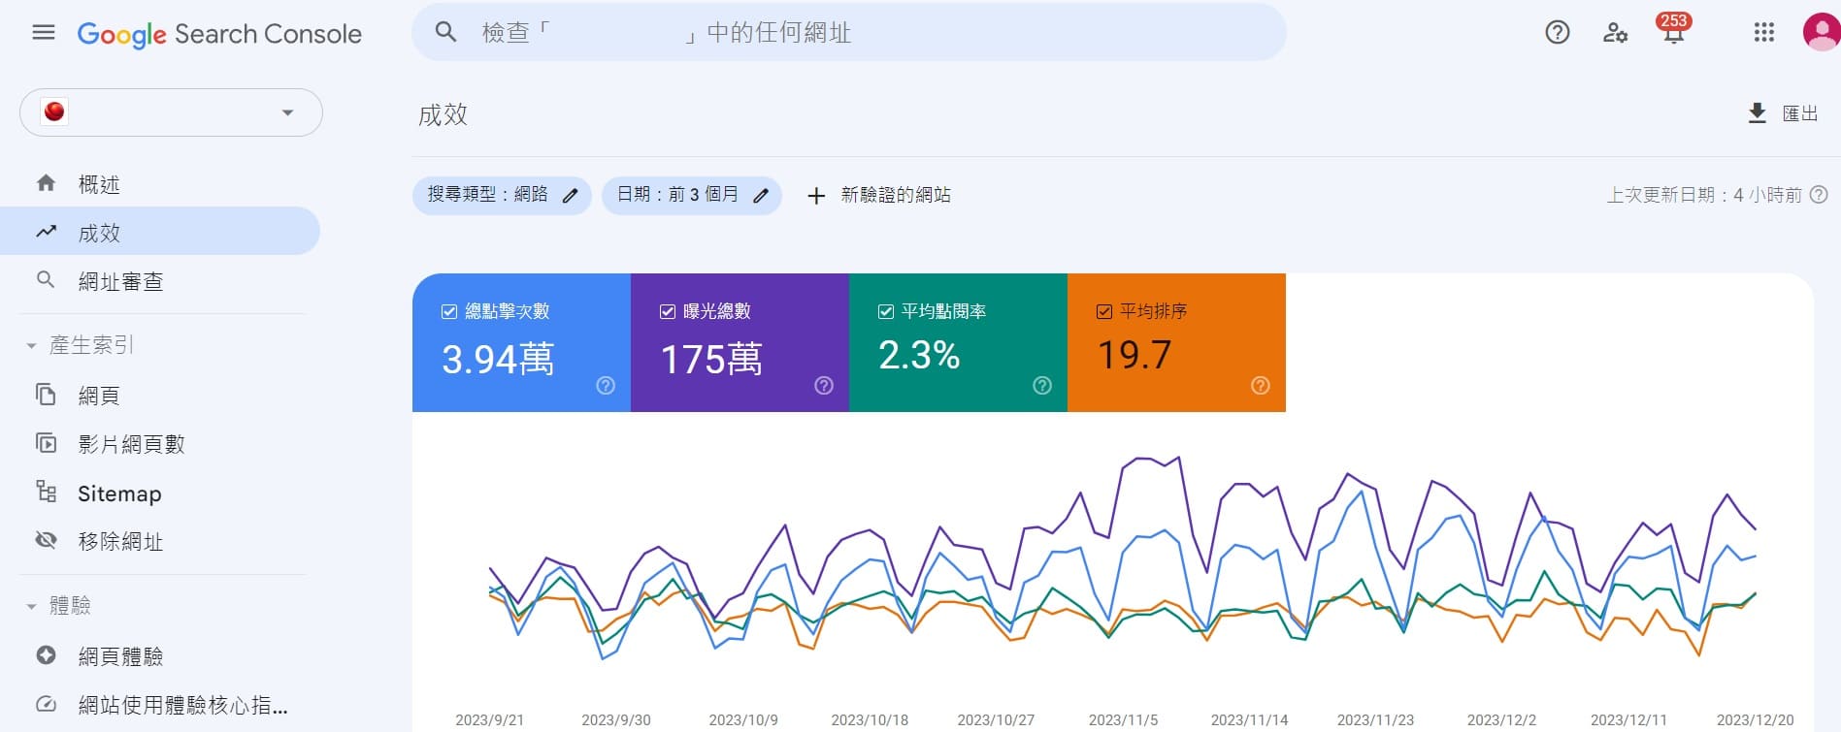Edit date filter pencil icon
This screenshot has height=732, width=1841.
point(761,196)
